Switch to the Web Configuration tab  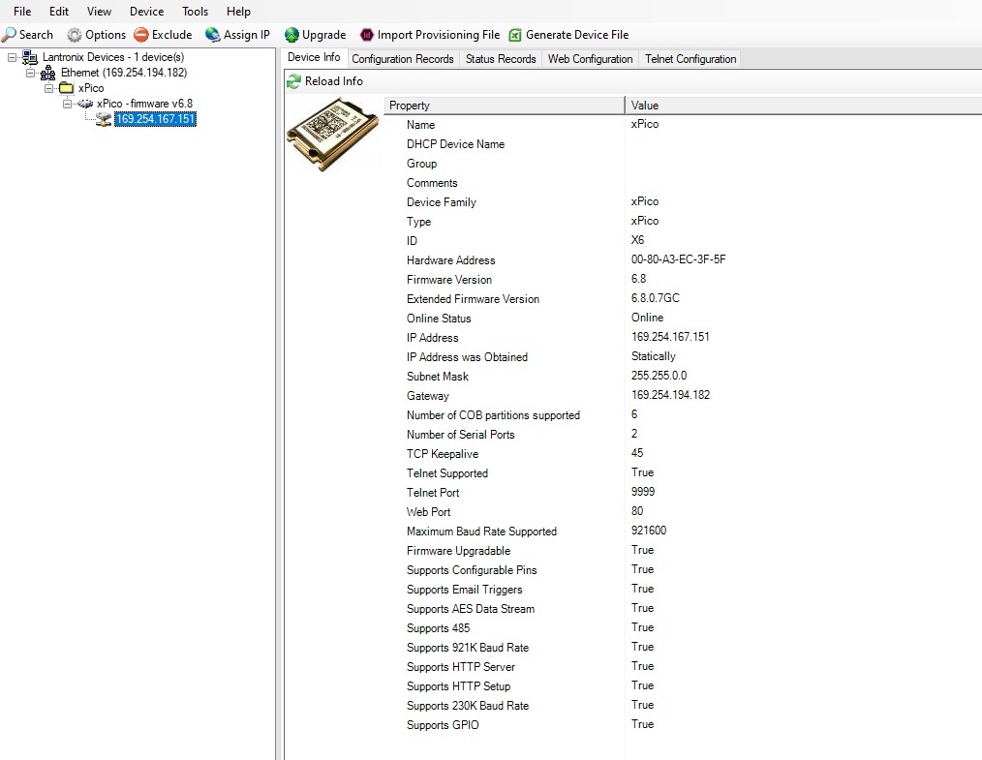590,59
